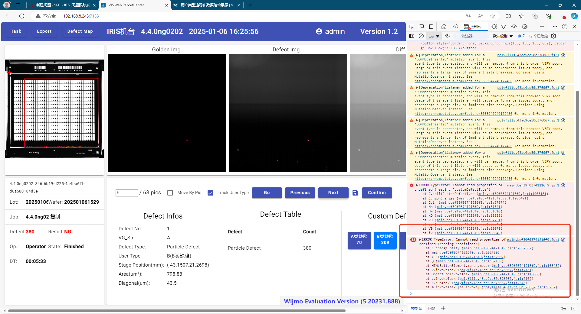Toggle device emulation icon in DevTools
The height and width of the screenshot is (314, 581).
[421, 27]
